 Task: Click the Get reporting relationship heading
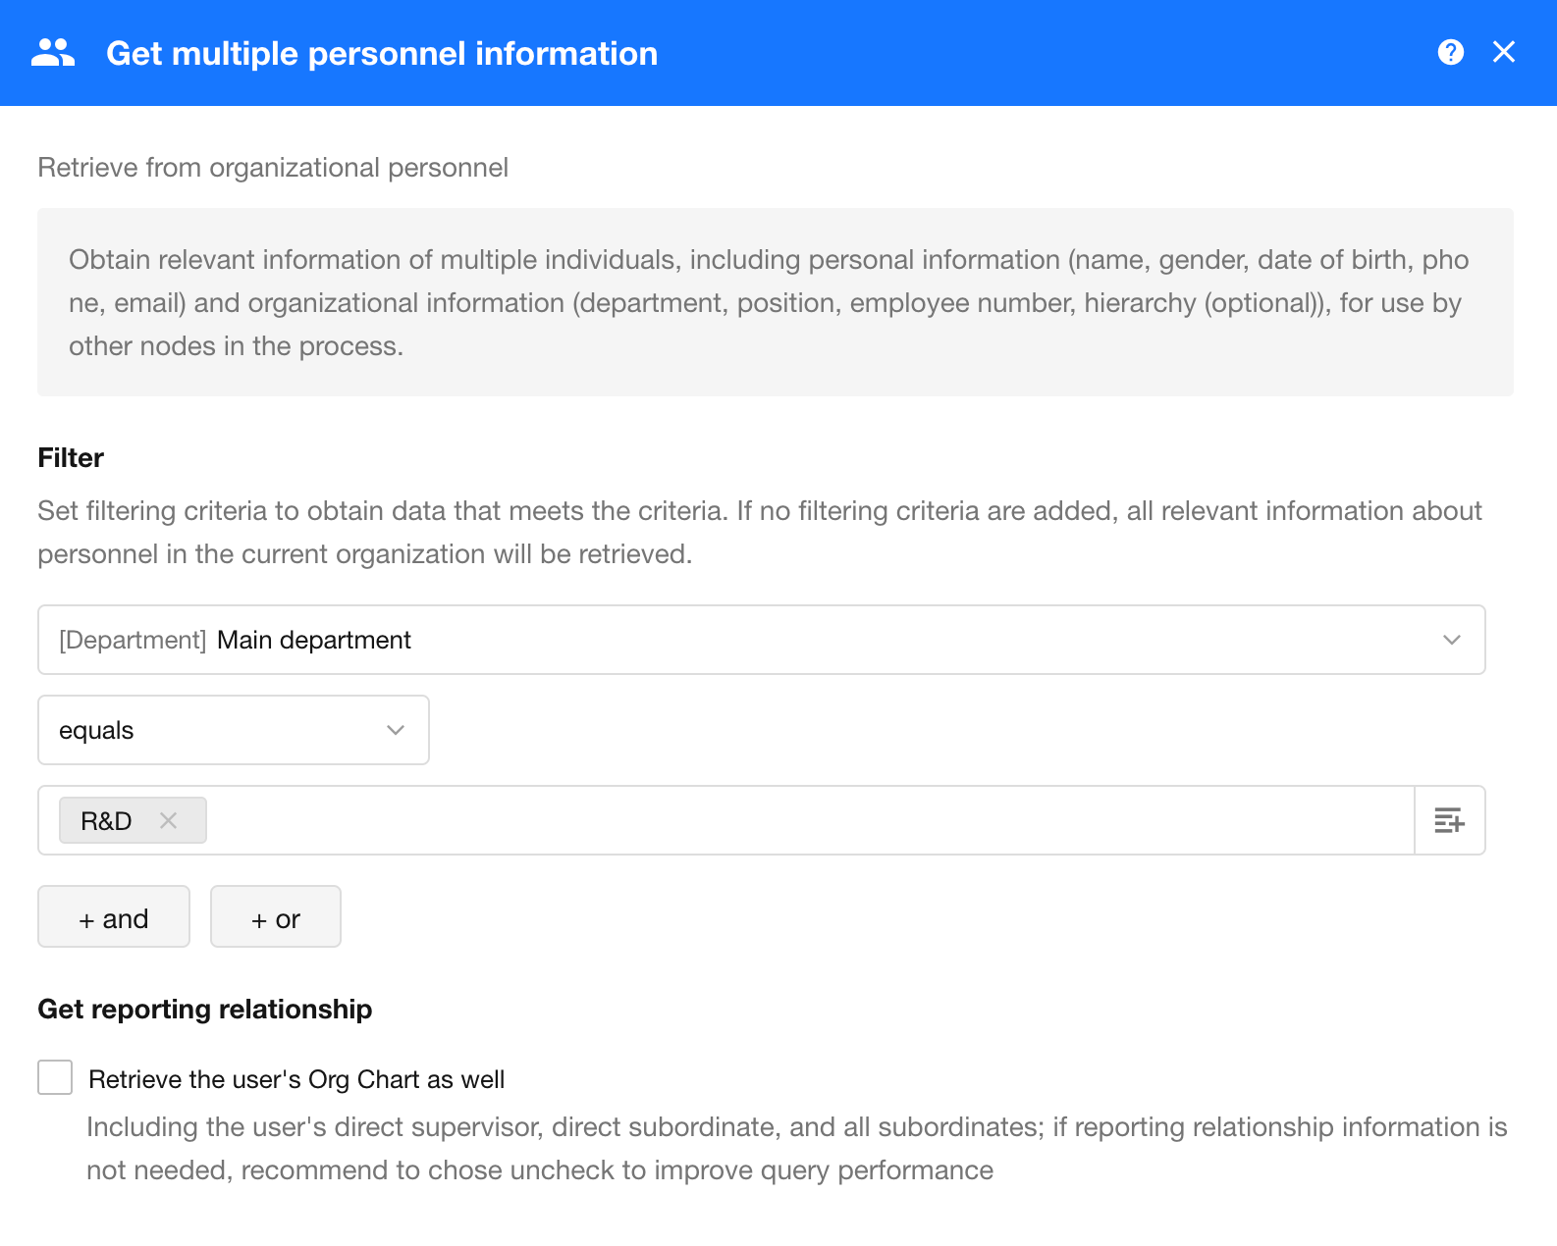point(204,1009)
